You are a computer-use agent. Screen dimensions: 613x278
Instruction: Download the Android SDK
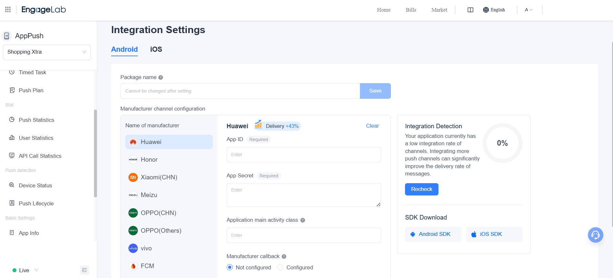[433, 234]
